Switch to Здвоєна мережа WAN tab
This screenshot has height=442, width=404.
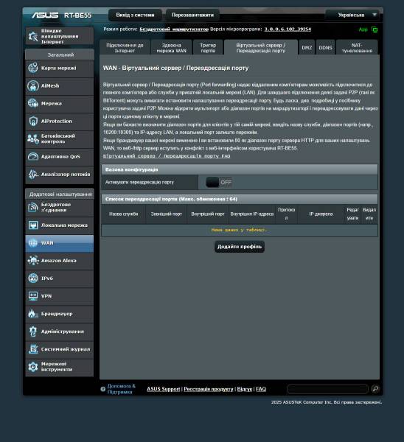(x=172, y=48)
